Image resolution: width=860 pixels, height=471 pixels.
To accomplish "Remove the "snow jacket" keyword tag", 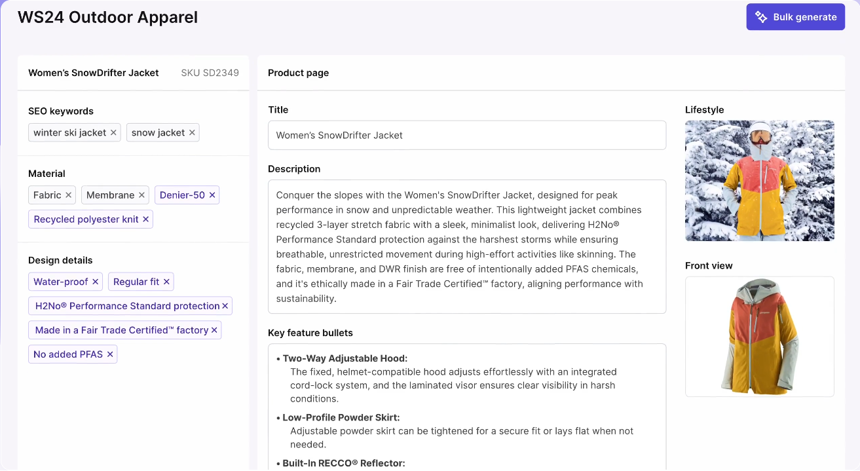I will (192, 132).
